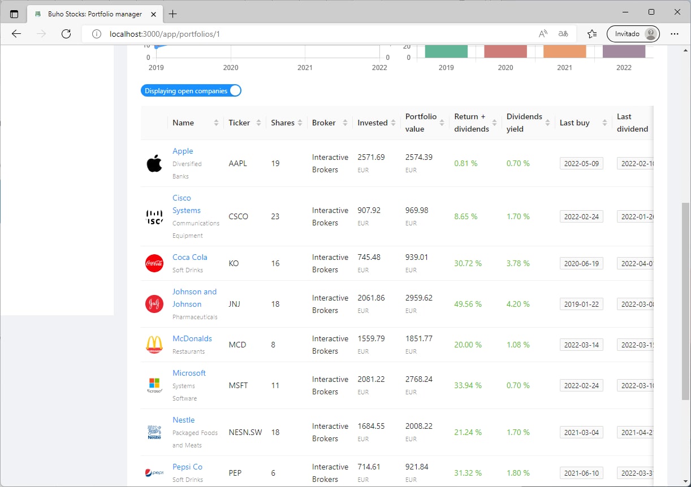Click Nestle last buy date 2021-03-04

click(581, 432)
